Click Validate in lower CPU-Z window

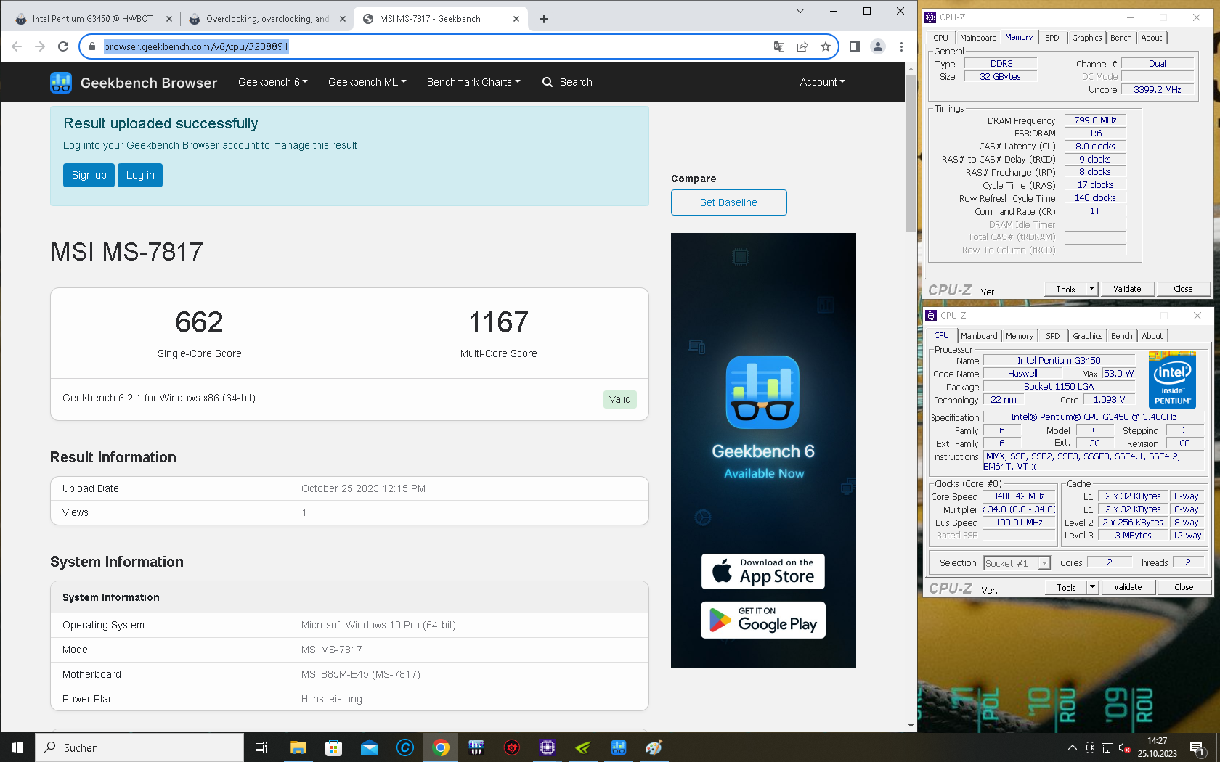point(1128,587)
